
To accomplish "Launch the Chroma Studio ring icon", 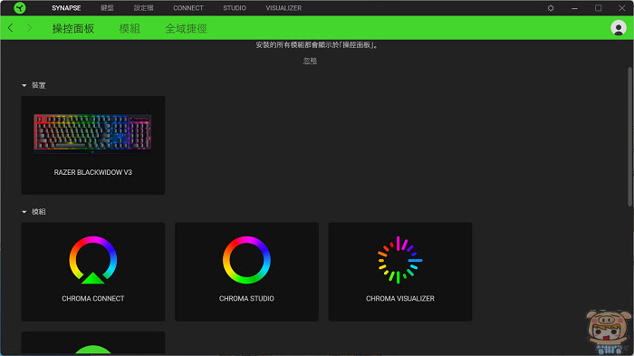I will click(x=246, y=260).
